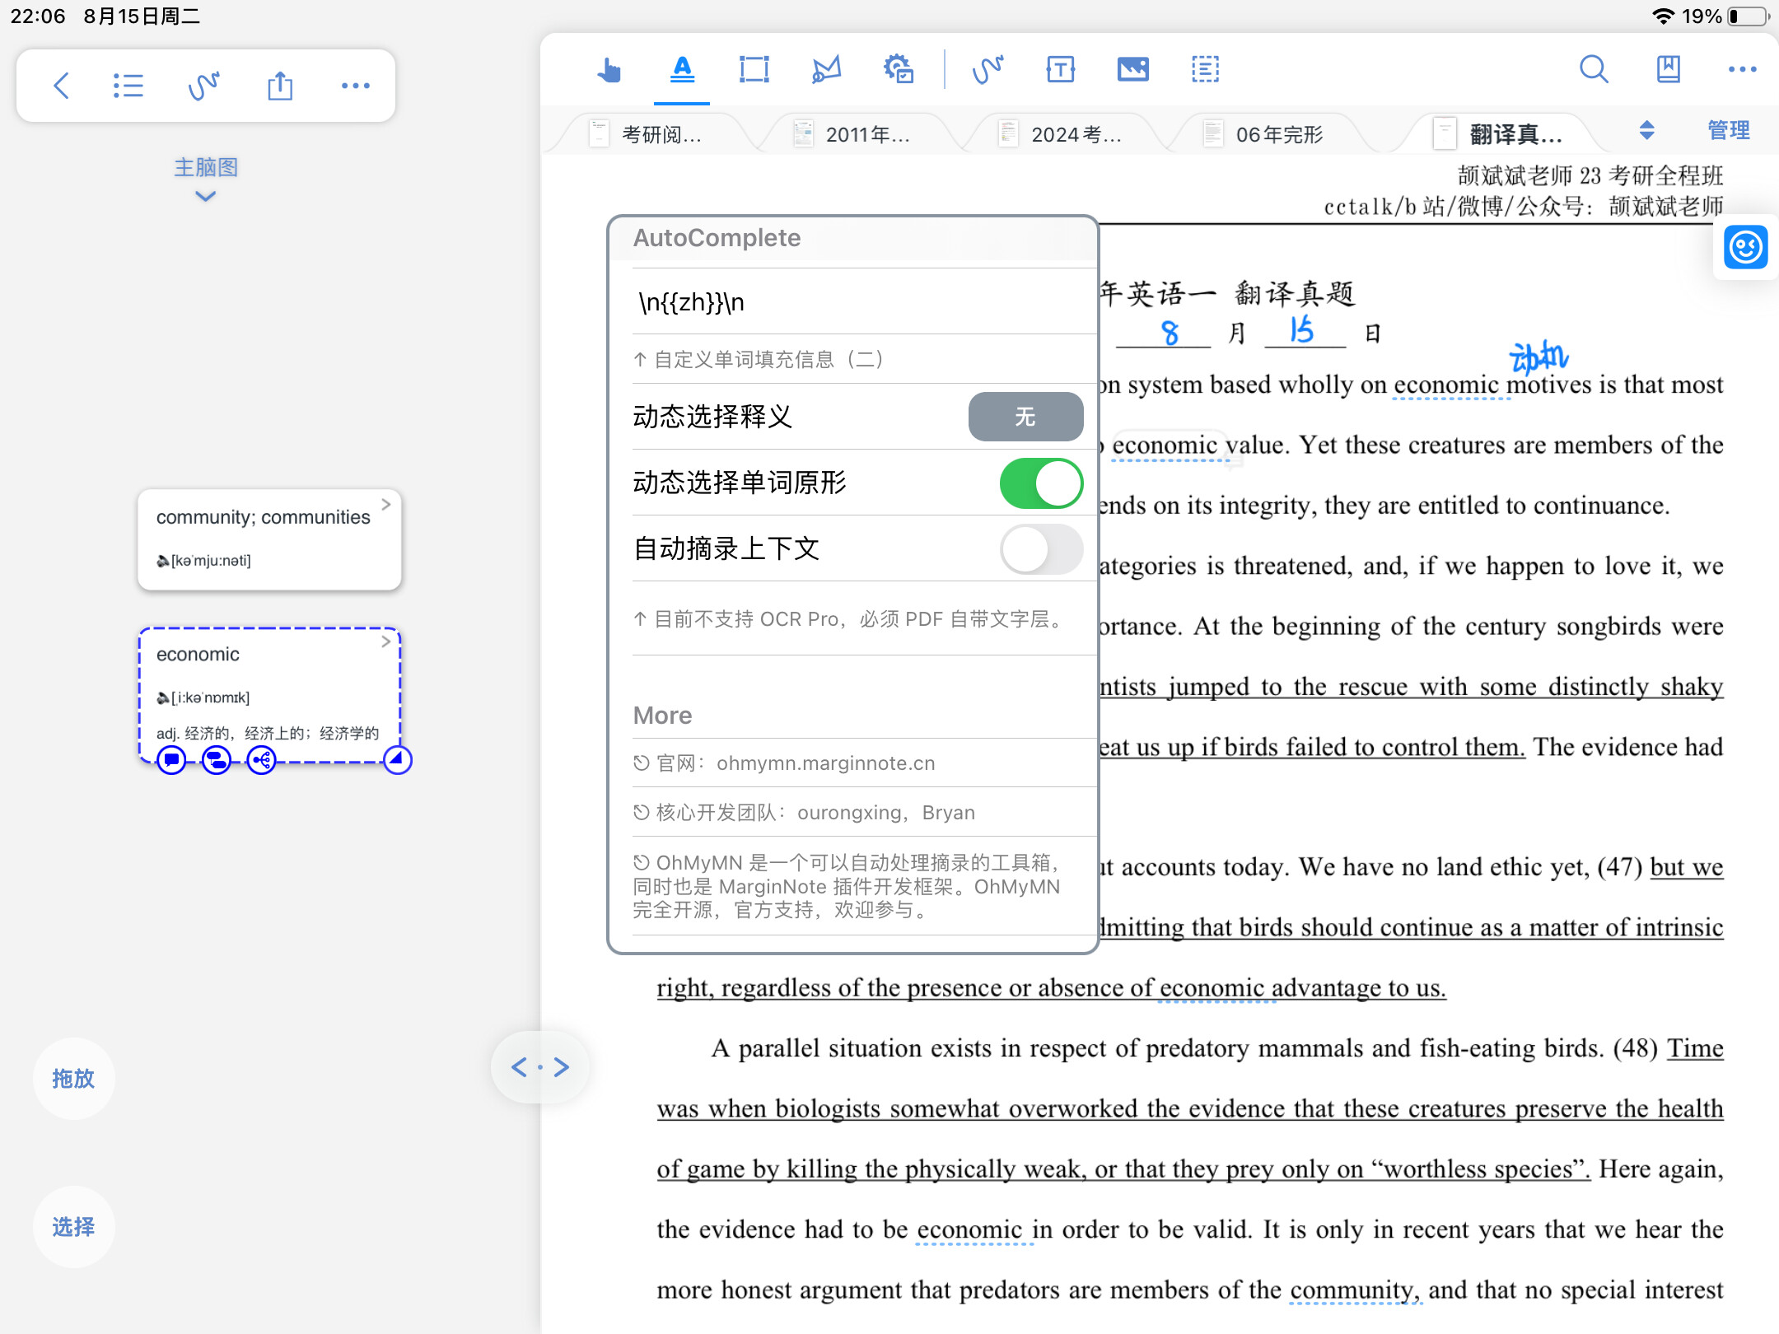Viewport: 1779px width, 1334px height.
Task: Select the rectangle excerpt tool
Action: coord(754,70)
